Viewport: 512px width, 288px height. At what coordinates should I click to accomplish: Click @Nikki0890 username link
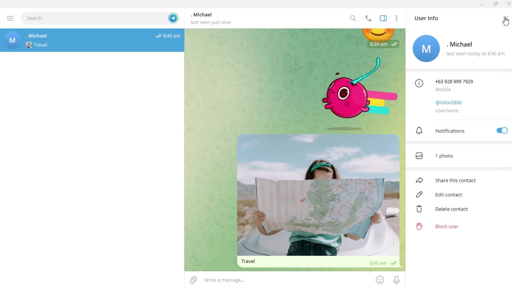point(449,102)
